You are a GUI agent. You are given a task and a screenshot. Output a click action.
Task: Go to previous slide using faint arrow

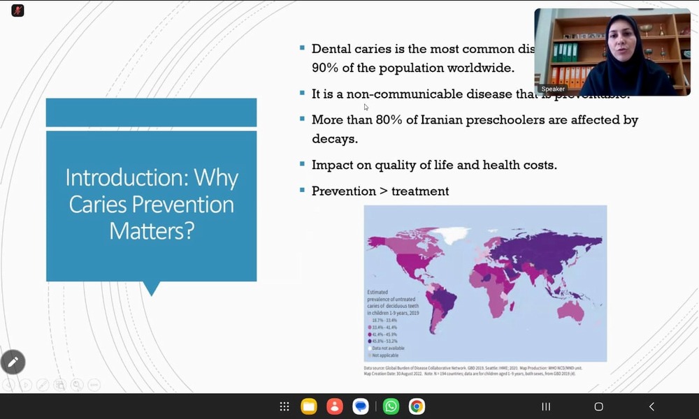(9, 385)
